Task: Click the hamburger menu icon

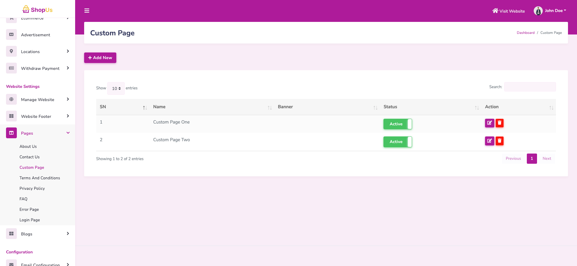Action: (x=87, y=11)
